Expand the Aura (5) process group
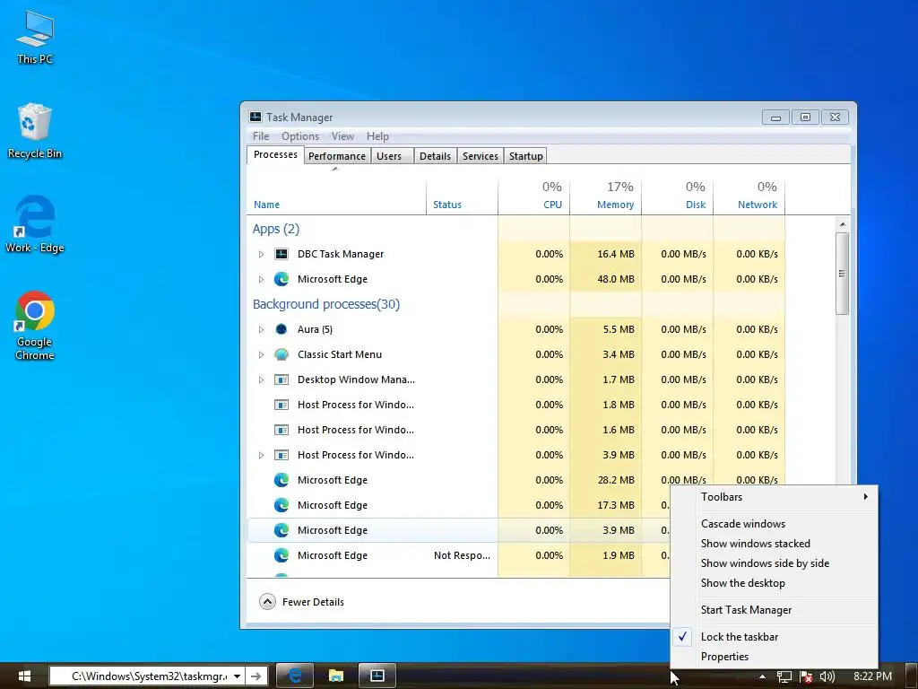The height and width of the screenshot is (689, 918). tap(261, 330)
